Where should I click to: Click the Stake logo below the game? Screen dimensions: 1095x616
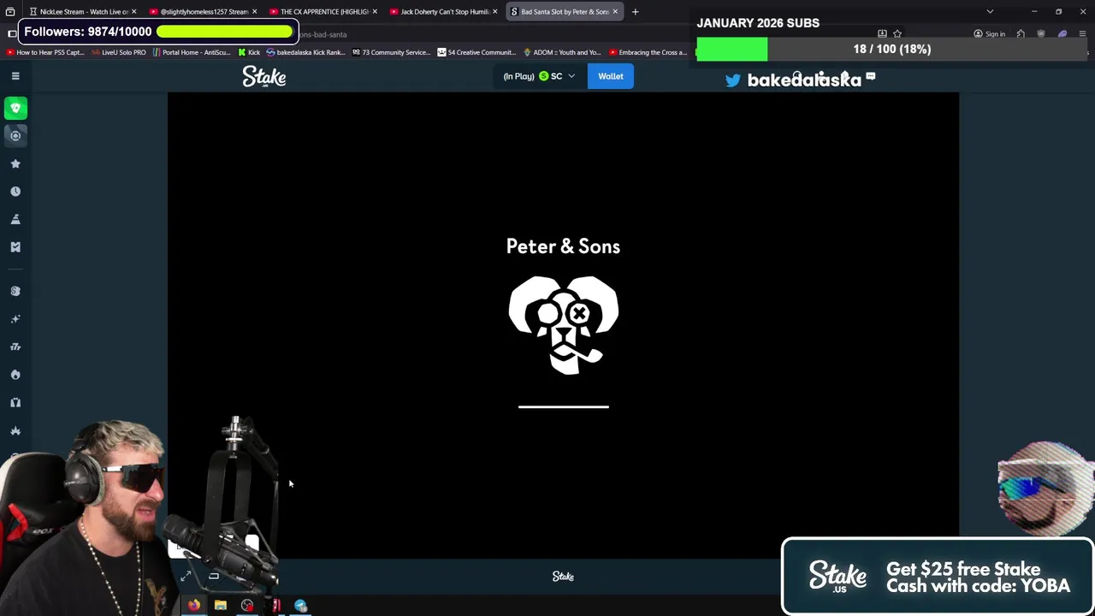[563, 577]
